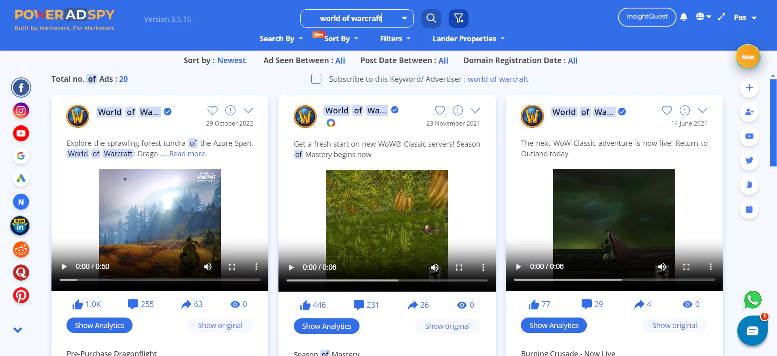Click the add user icon in right sidebar
The height and width of the screenshot is (356, 777).
tap(749, 112)
